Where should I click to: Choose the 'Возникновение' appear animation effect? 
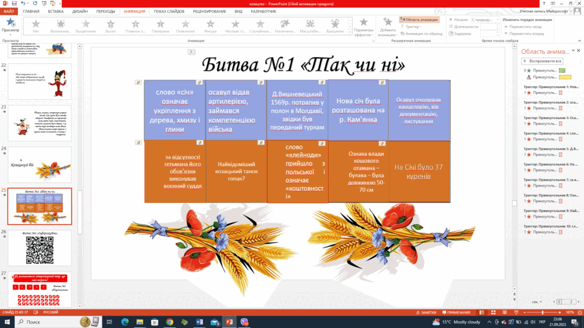tap(61, 27)
